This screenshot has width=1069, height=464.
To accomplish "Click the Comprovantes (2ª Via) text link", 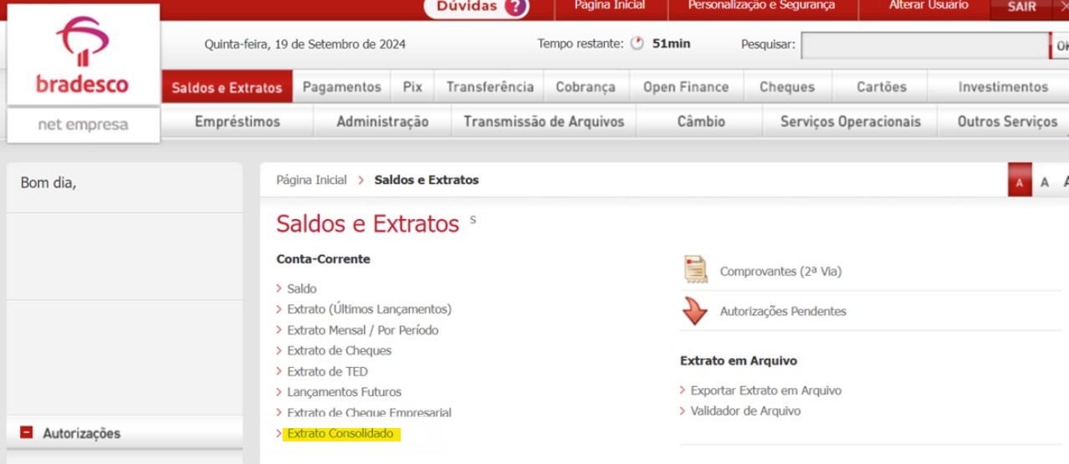I will (x=780, y=271).
